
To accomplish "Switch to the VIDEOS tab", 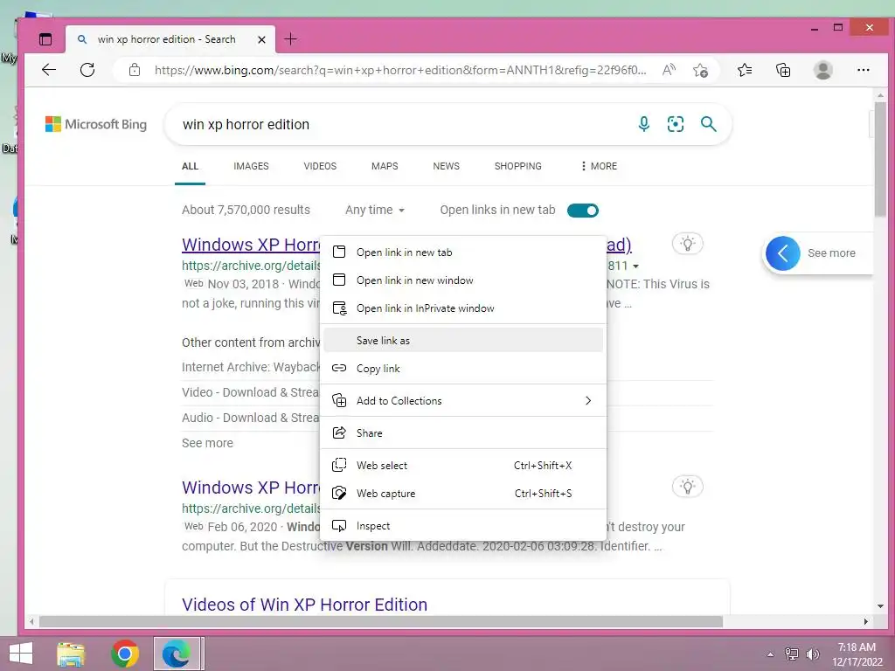I will 320,166.
